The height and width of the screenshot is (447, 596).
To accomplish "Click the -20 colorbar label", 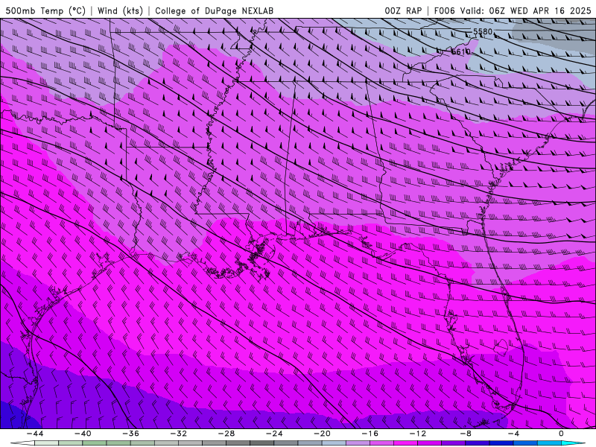I will click(x=322, y=434).
